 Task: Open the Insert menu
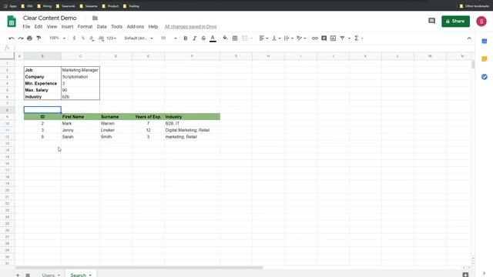pos(67,27)
